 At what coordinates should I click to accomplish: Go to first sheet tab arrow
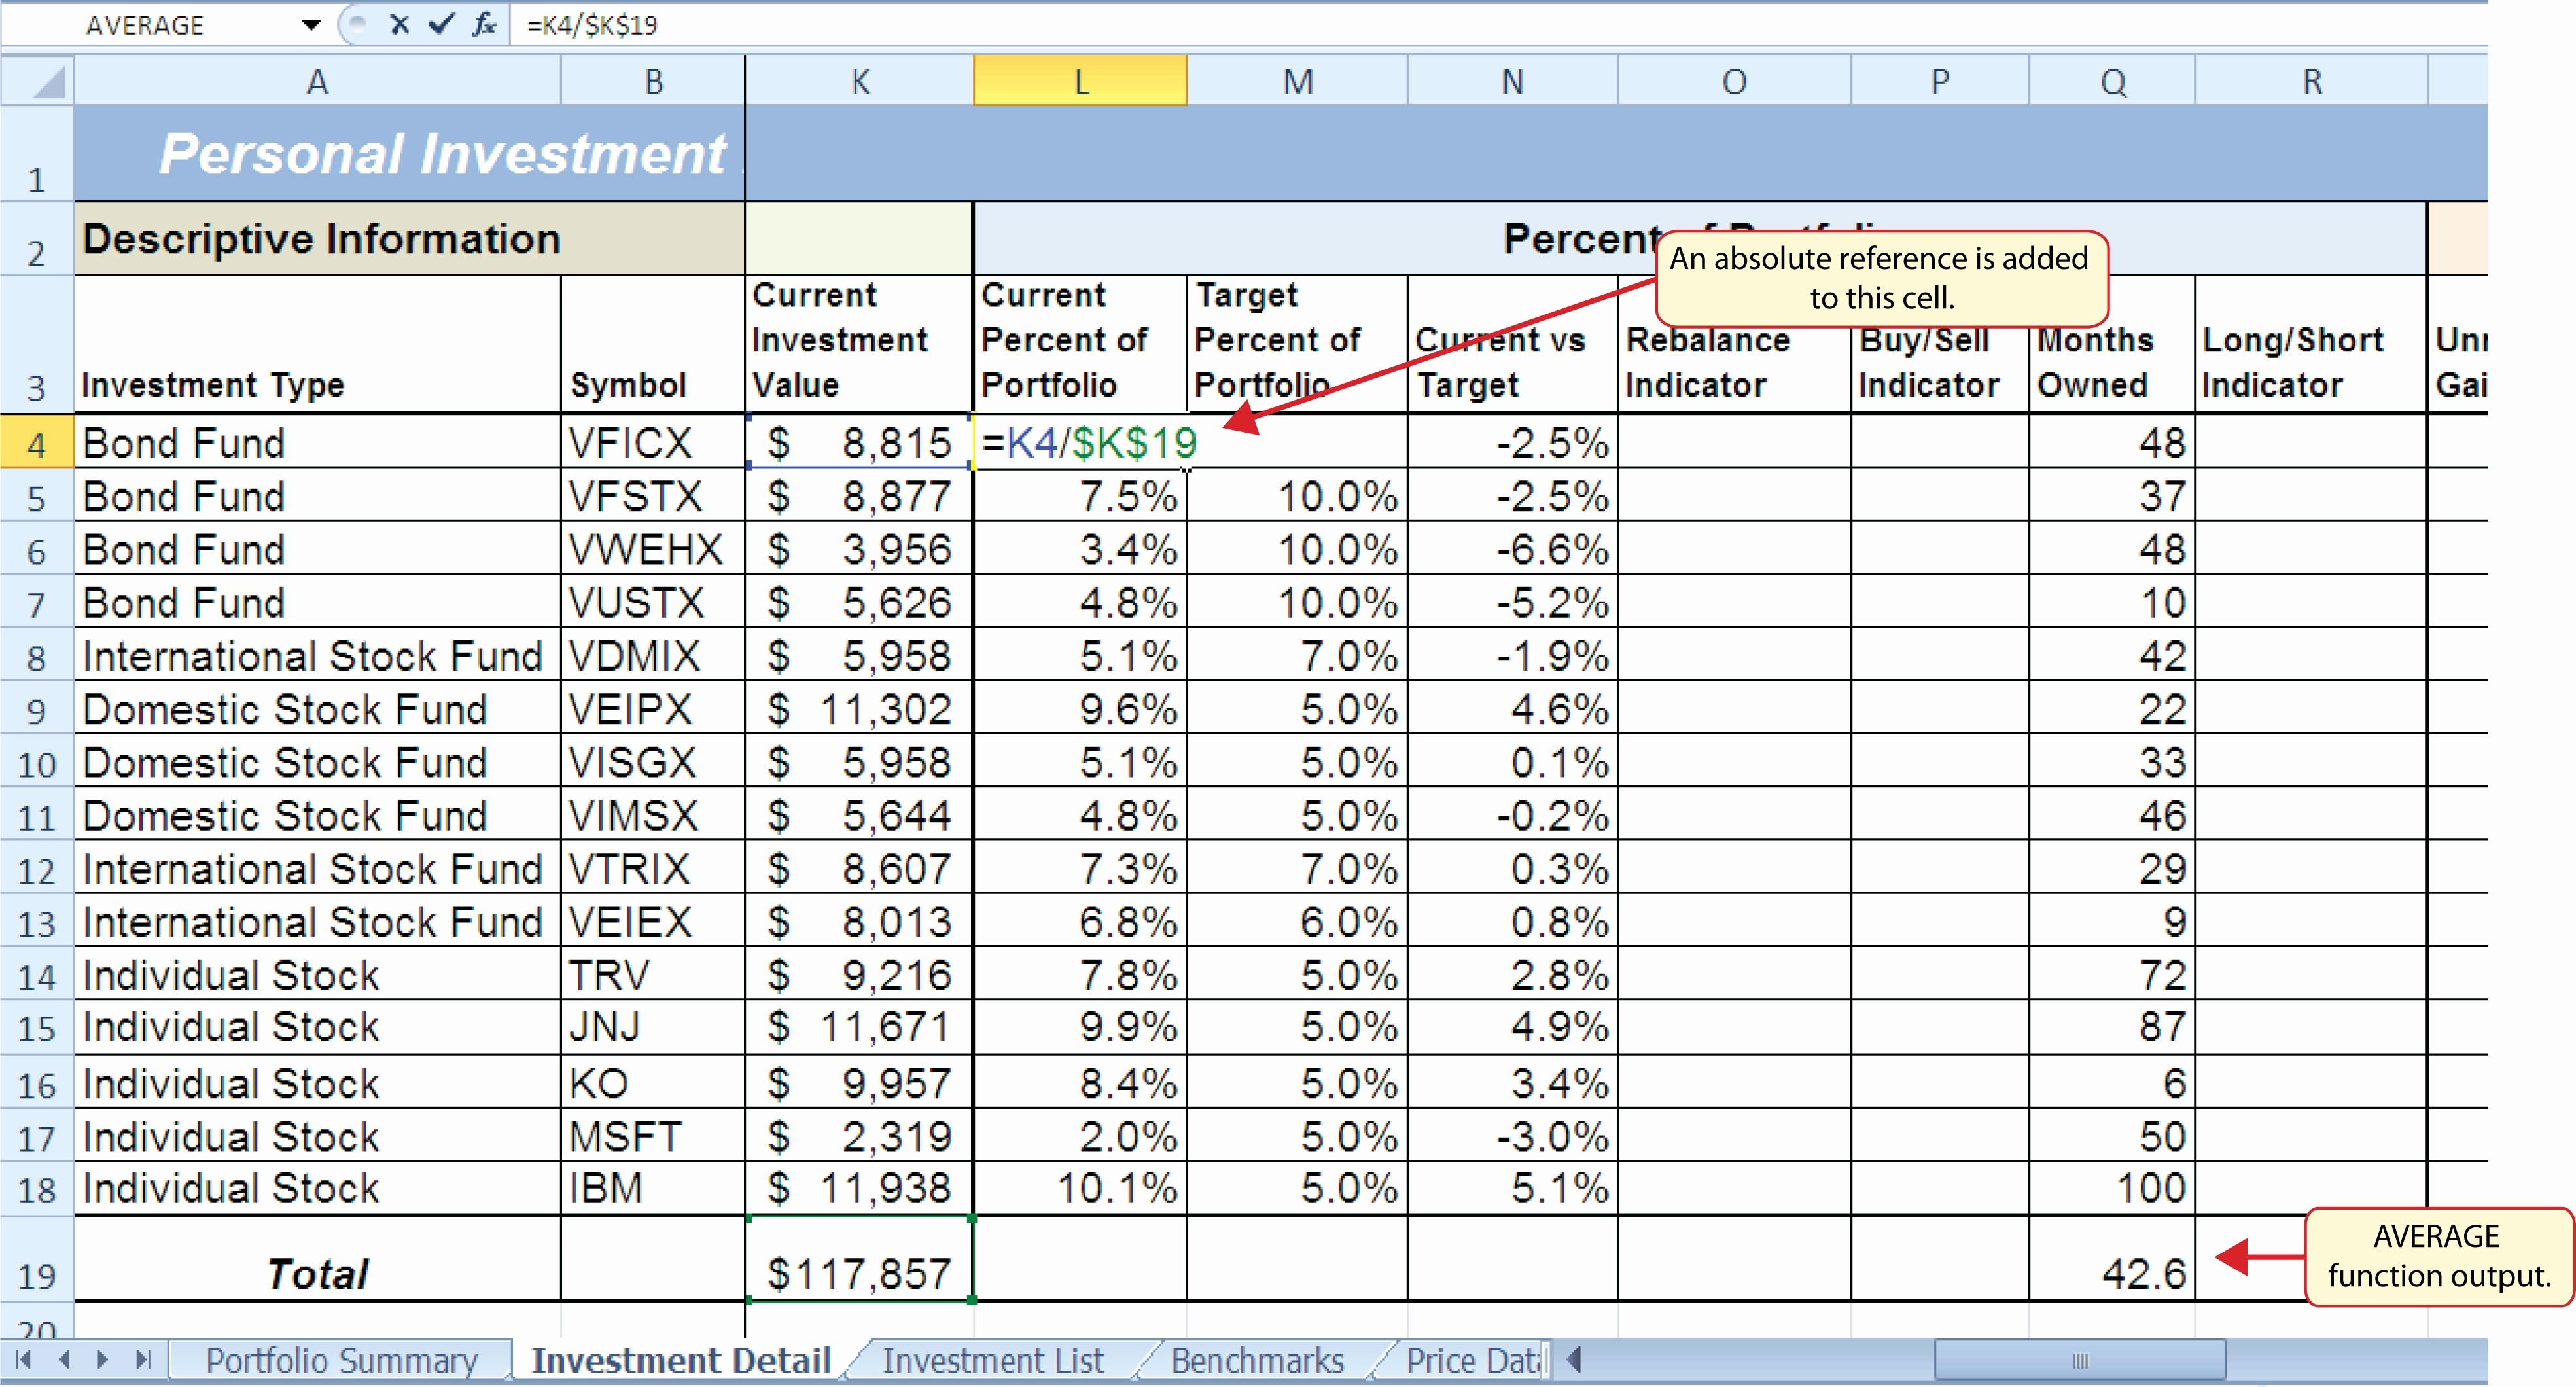point(24,1359)
